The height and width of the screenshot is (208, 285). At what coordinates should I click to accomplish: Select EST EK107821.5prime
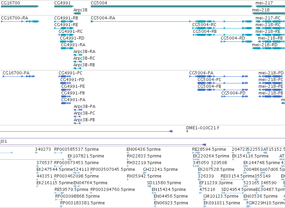[x=70, y=159]
